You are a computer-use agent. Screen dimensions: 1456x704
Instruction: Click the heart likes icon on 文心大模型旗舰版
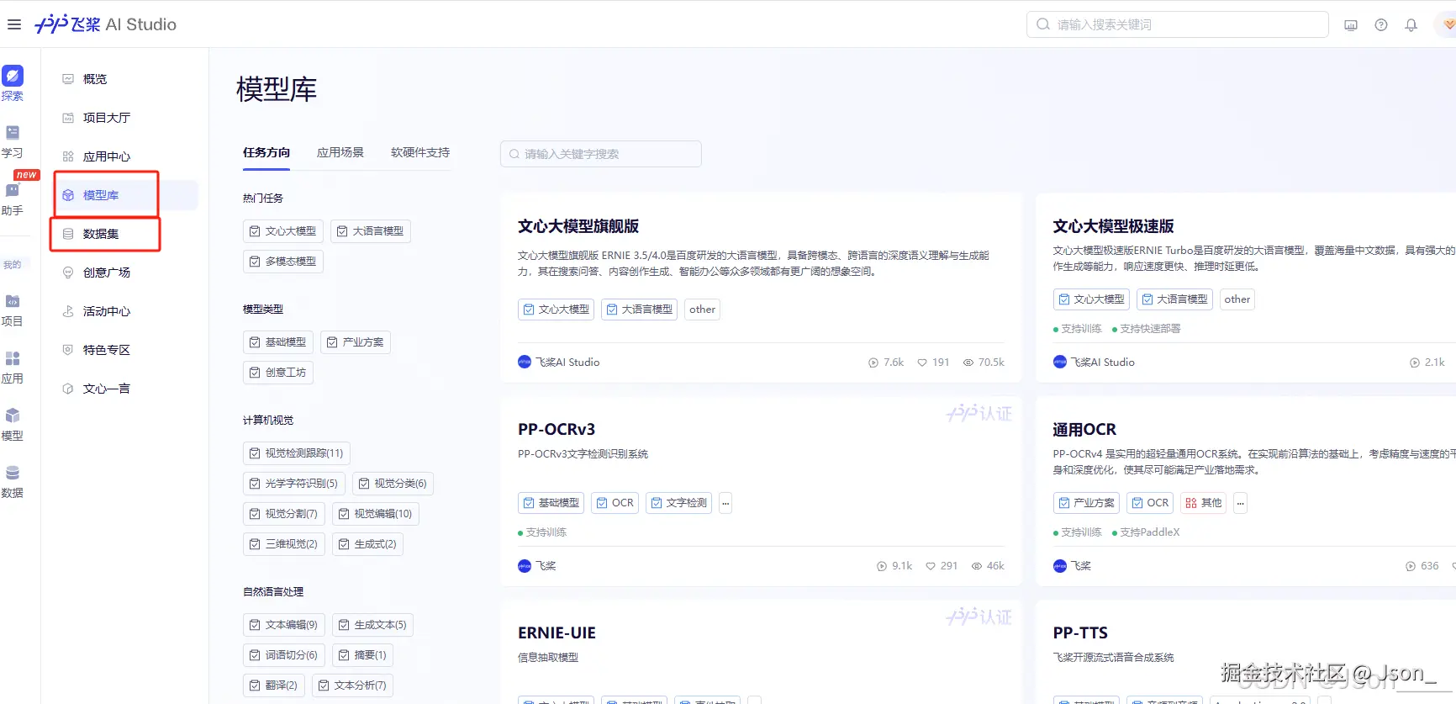coord(922,363)
